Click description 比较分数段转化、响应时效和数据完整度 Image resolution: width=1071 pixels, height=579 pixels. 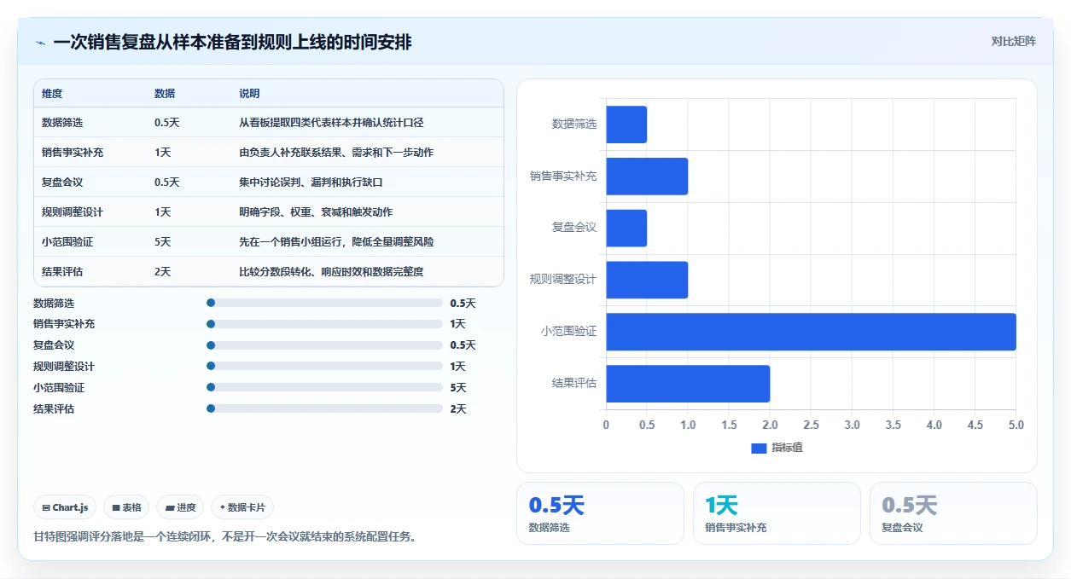(x=331, y=272)
